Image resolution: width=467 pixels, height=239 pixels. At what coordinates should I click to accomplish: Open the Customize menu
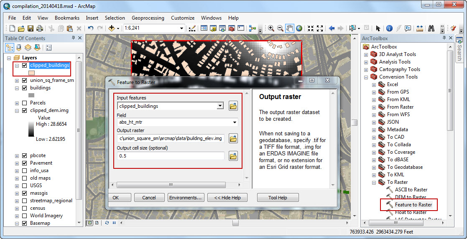183,18
